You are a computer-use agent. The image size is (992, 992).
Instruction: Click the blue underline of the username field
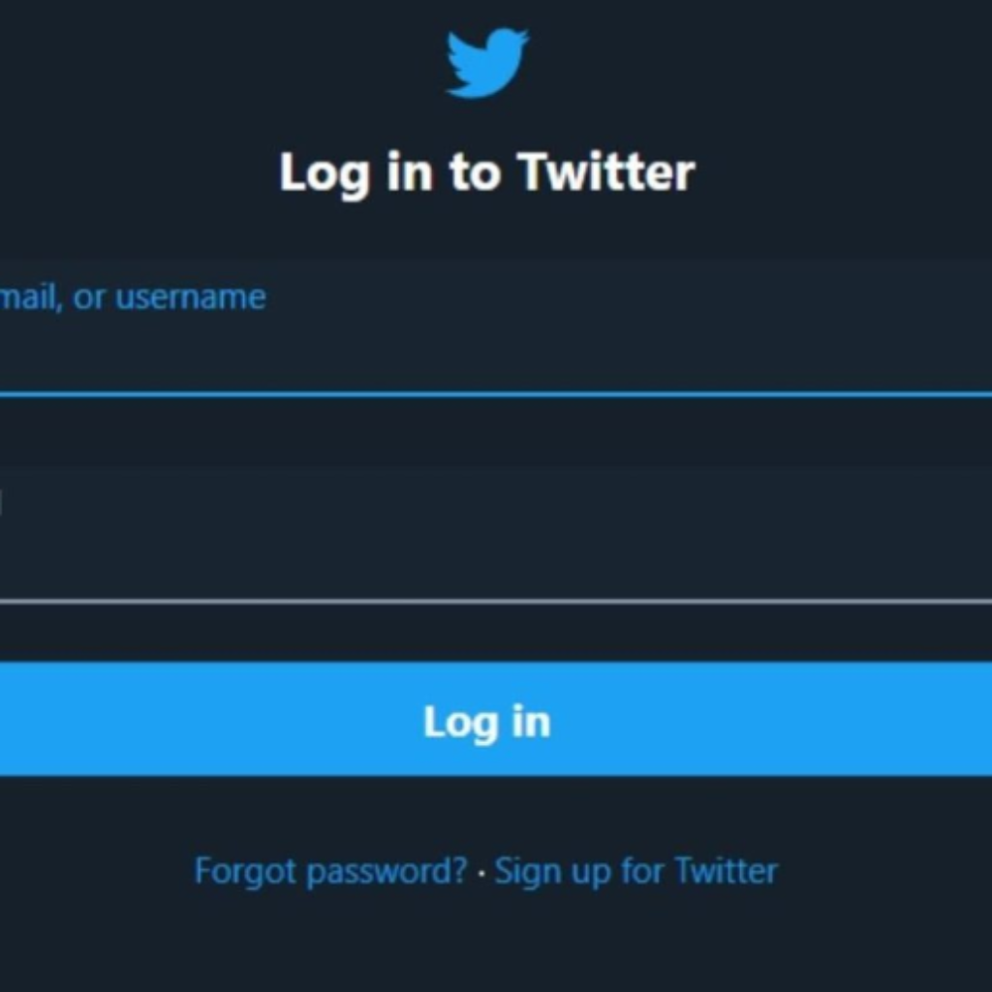(496, 394)
